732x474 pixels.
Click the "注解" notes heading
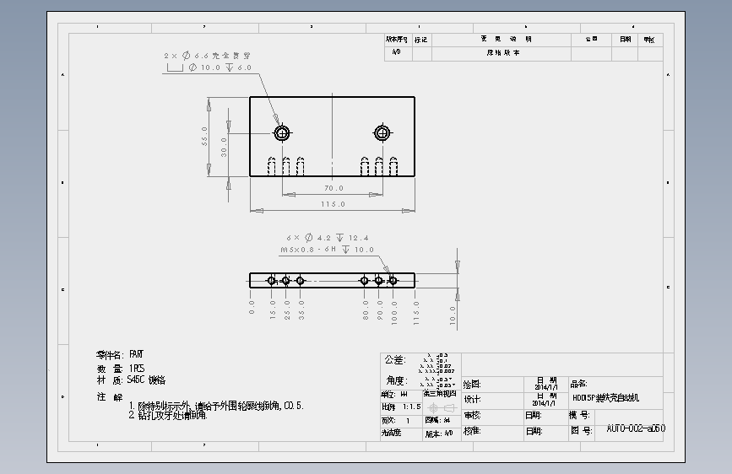[110, 397]
